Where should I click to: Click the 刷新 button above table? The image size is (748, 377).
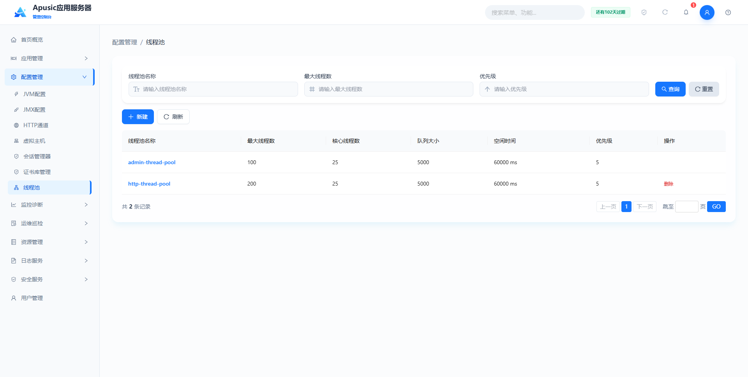[x=173, y=117]
